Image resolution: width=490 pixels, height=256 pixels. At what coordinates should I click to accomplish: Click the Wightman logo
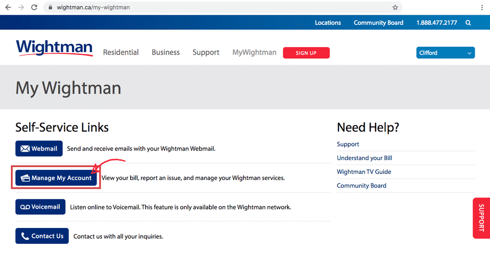click(x=55, y=48)
